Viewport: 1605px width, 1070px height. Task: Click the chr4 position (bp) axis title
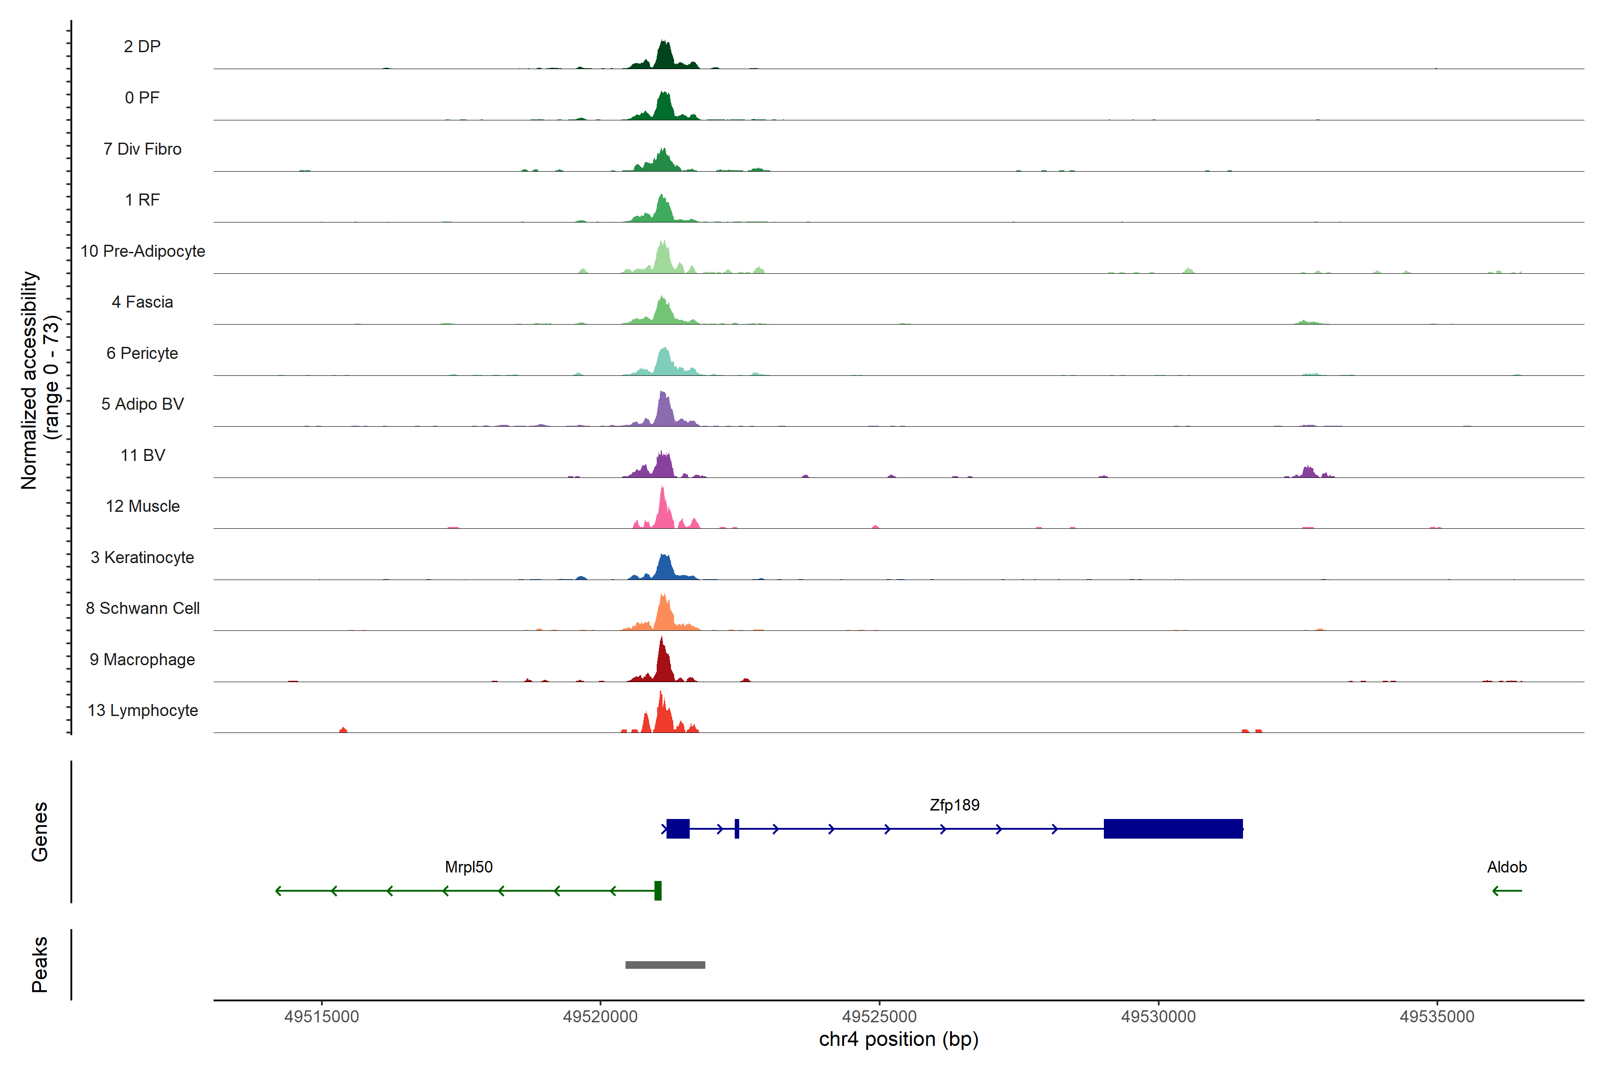click(x=898, y=1039)
